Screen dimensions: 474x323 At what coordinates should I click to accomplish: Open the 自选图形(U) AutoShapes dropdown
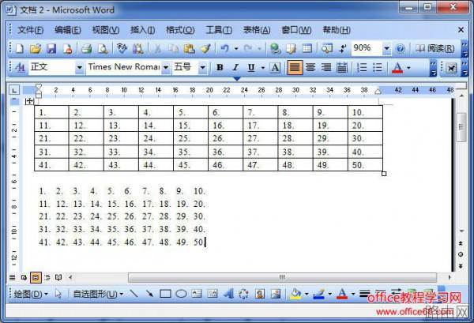(x=98, y=294)
